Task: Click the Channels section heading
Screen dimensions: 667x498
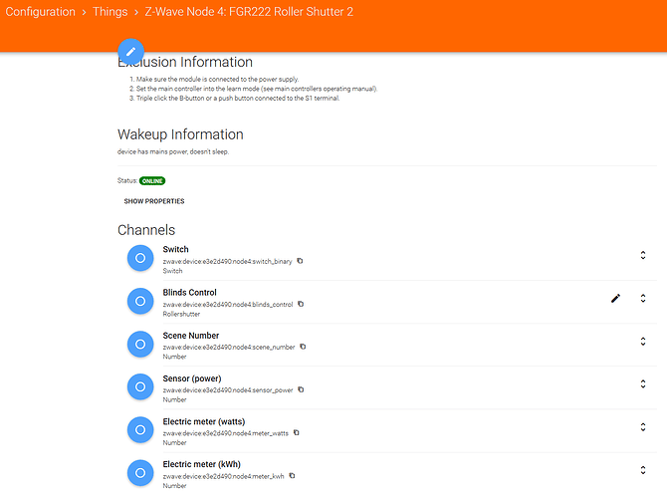Action: pyautogui.click(x=146, y=230)
